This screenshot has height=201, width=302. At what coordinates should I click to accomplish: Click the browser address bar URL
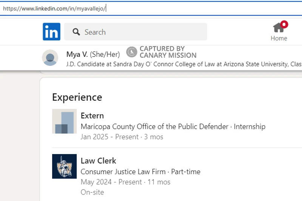54,8
